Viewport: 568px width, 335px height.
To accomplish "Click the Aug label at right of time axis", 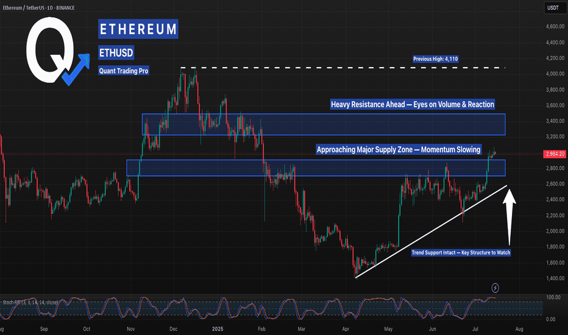I will coord(519,329).
